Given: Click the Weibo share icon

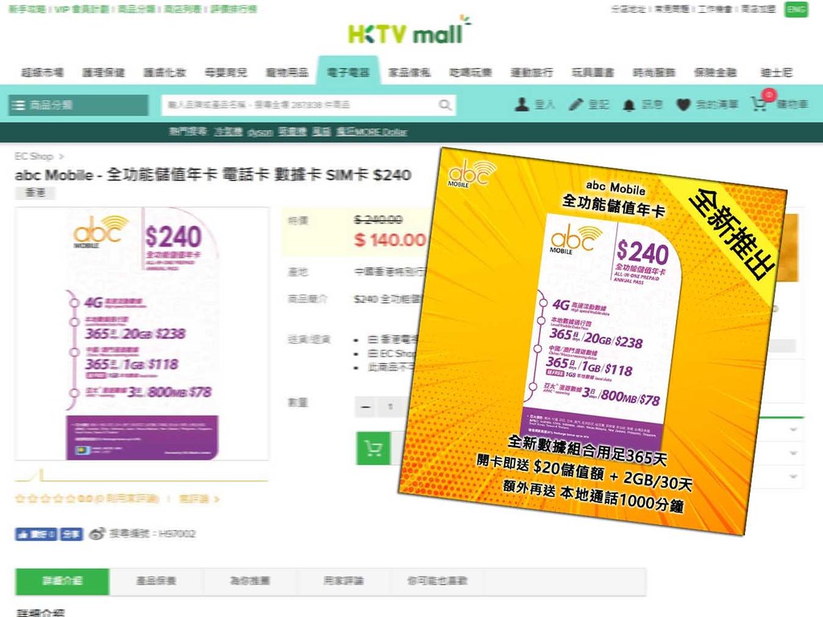Looking at the screenshot, I should pos(97,533).
